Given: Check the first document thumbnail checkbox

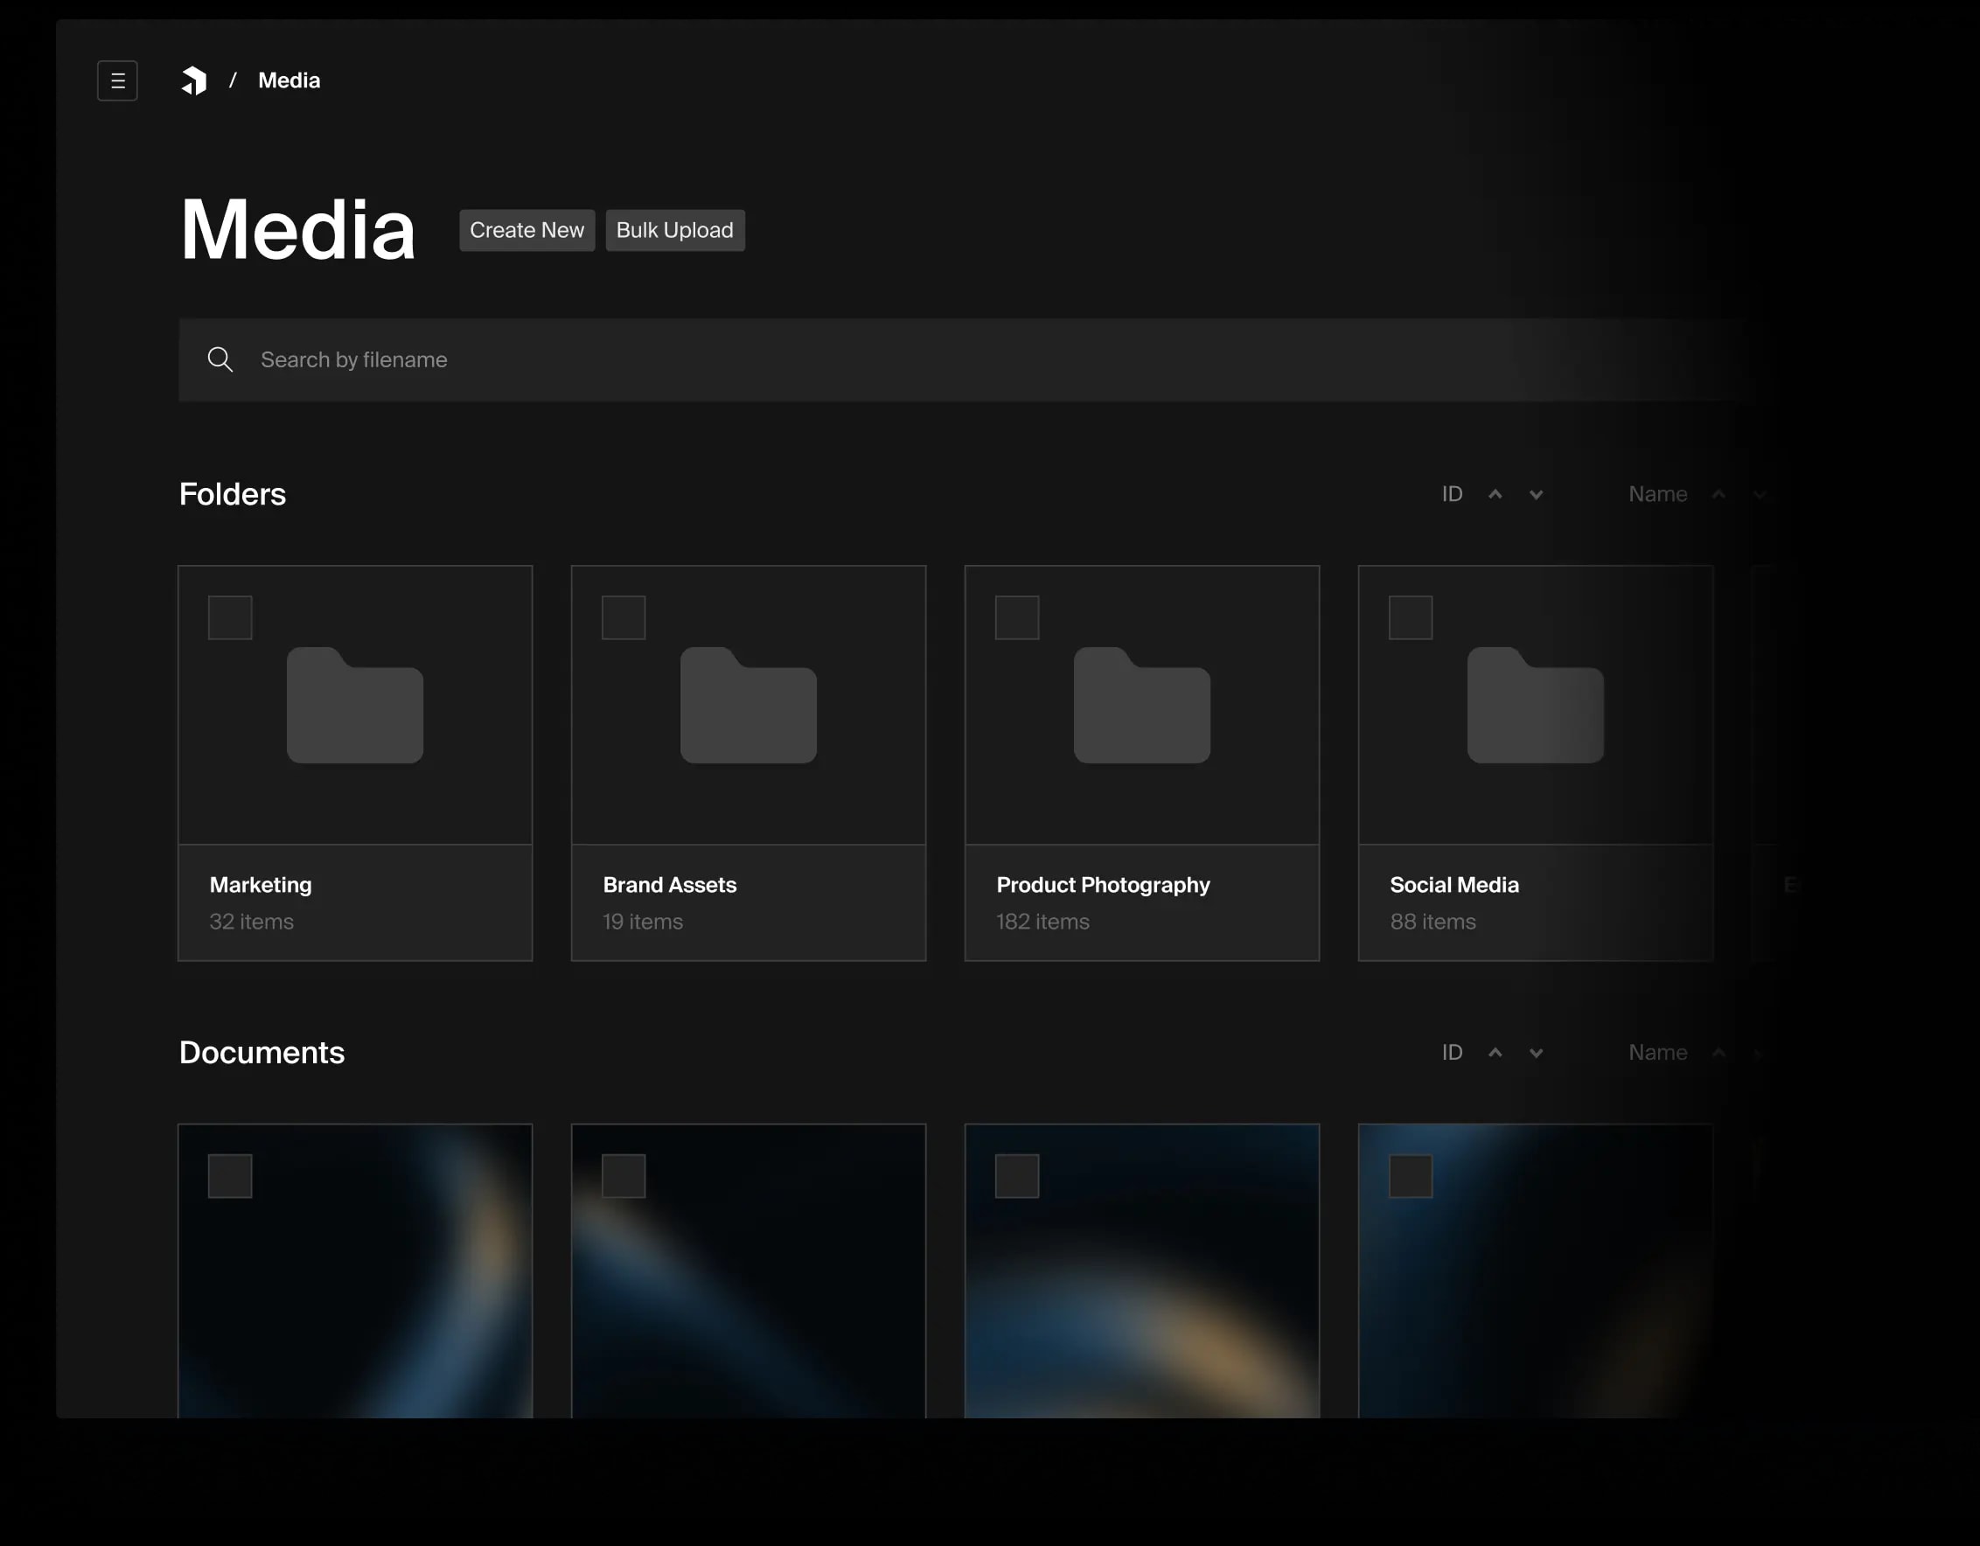Looking at the screenshot, I should (230, 1175).
